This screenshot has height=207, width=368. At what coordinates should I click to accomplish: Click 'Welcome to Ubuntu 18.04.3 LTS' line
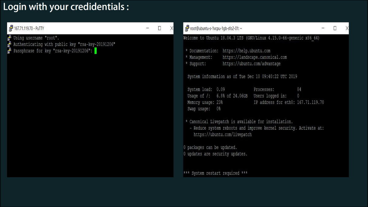[x=251, y=38]
